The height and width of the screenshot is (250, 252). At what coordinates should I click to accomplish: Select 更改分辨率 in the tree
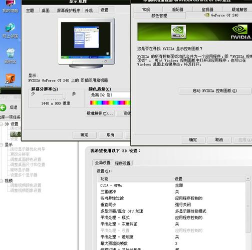20,154
